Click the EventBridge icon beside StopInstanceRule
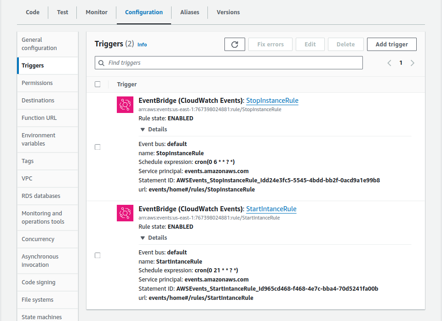This screenshot has width=442, height=321. (x=125, y=104)
